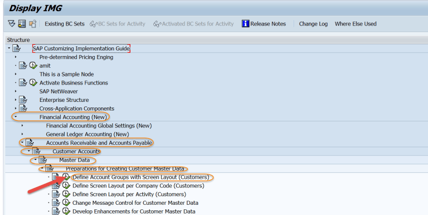Click the position-on-node toolbar icon

point(22,24)
